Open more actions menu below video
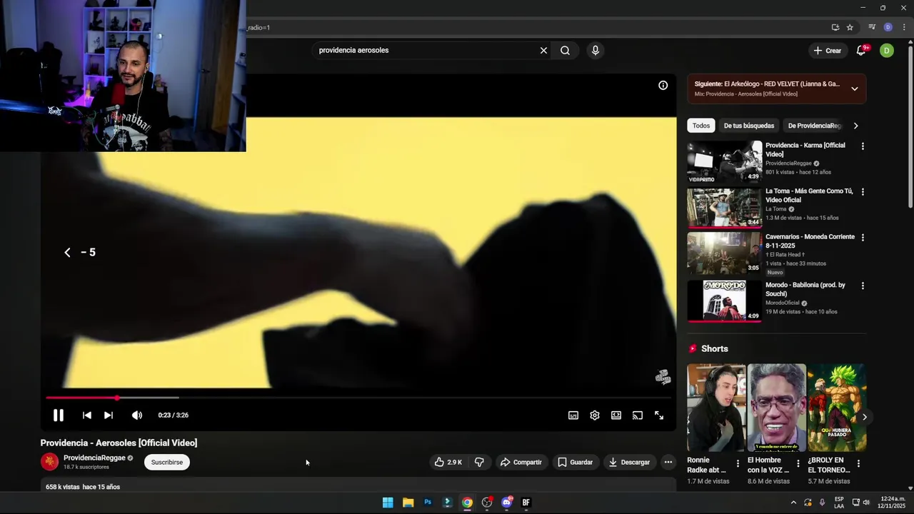Viewport: 914px width, 514px height. 668,462
